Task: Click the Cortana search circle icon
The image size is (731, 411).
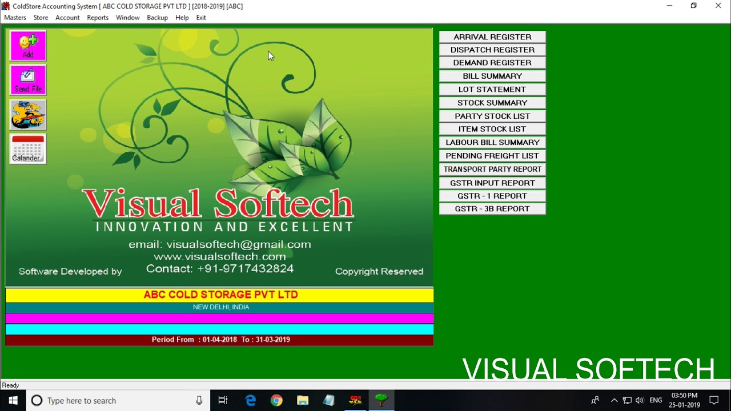Action: pos(37,401)
